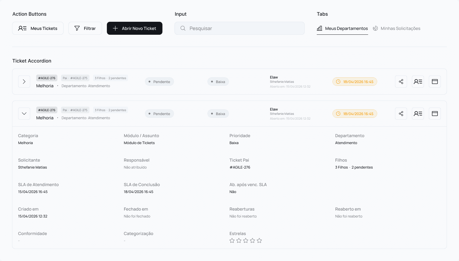The height and width of the screenshot is (261, 459).
Task: Click Melhoria title on first ticket row
Action: coord(45,86)
